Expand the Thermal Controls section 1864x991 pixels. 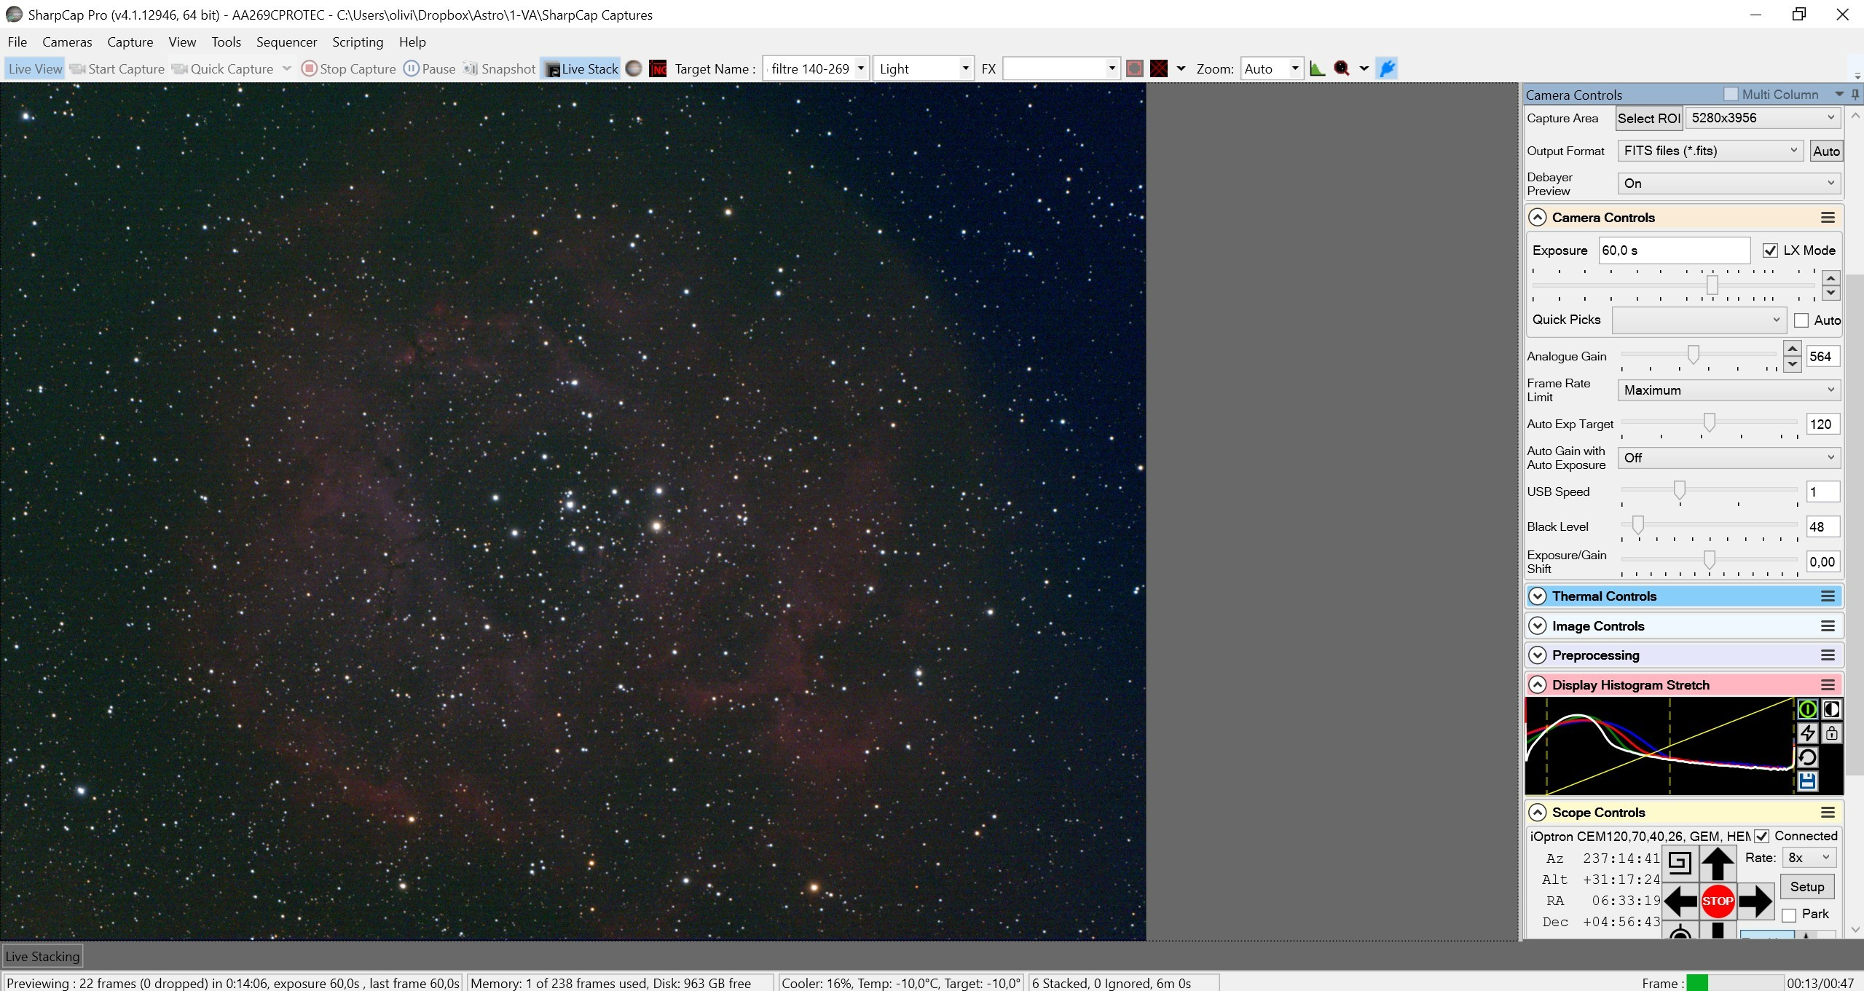(1538, 596)
